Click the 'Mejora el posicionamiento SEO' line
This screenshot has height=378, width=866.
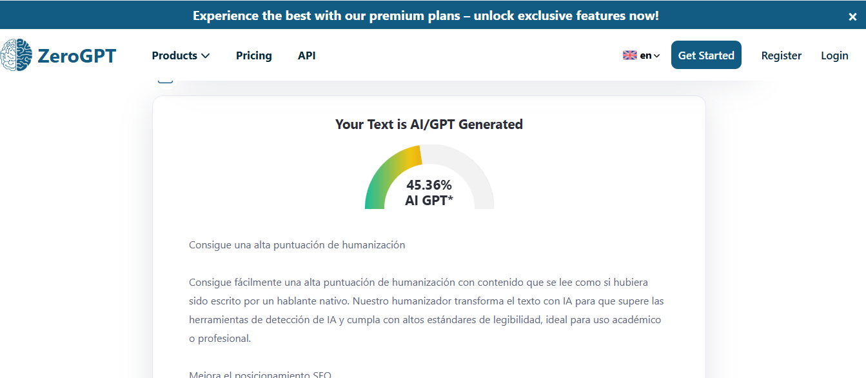260,375
